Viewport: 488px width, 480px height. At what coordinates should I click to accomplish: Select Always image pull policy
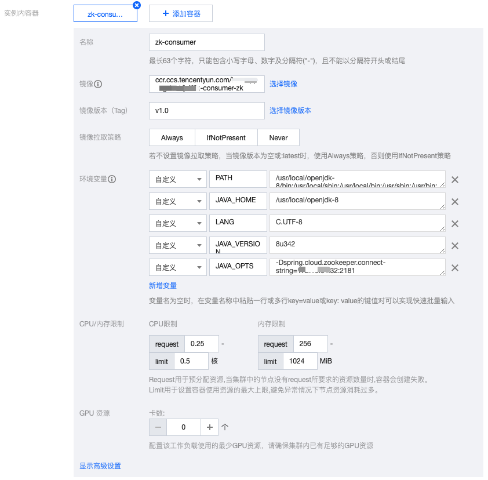tap(172, 138)
